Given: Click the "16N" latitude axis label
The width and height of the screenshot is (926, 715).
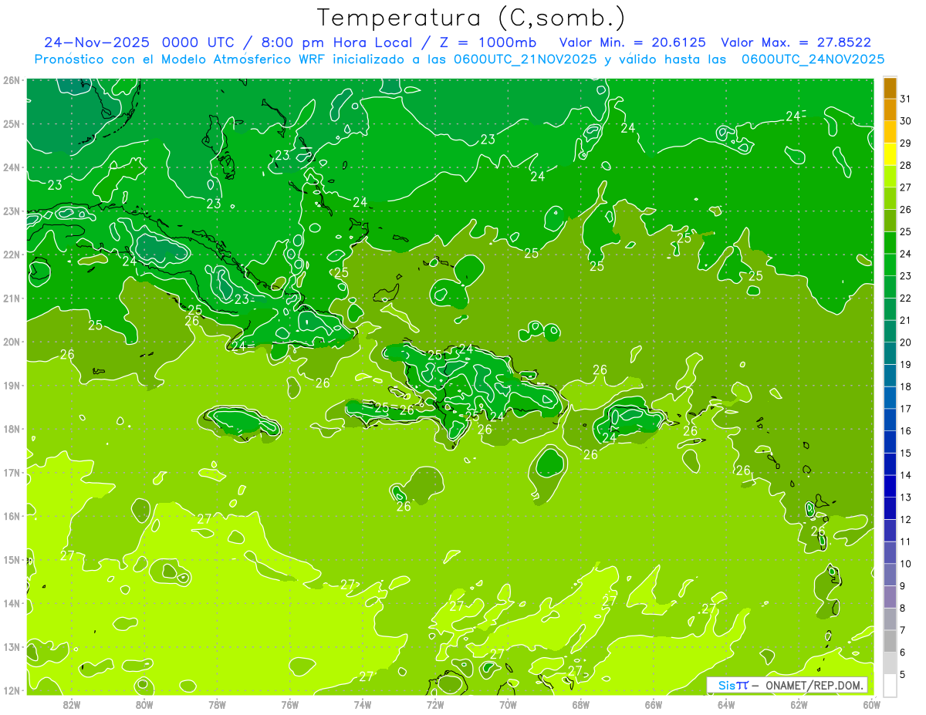Looking at the screenshot, I should coord(12,516).
